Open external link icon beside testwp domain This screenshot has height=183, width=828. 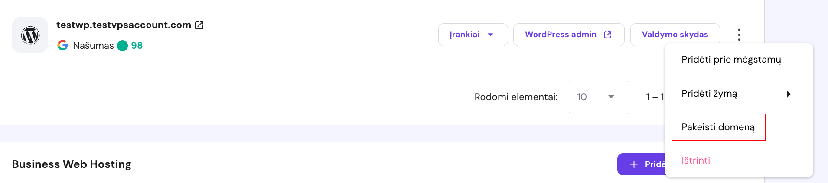pos(199,25)
